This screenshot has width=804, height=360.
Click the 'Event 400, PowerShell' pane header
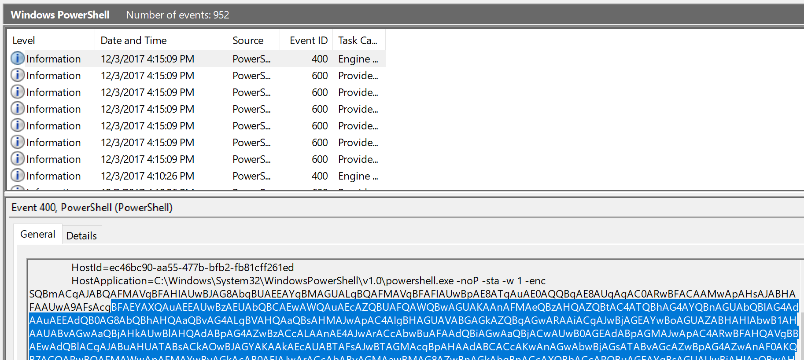92,208
